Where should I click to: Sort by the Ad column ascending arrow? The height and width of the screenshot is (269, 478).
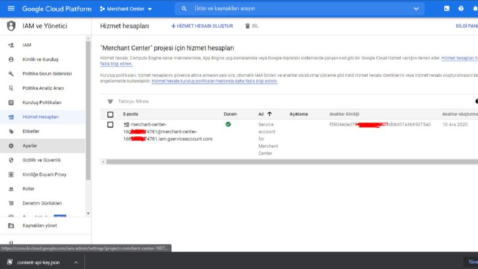point(269,114)
